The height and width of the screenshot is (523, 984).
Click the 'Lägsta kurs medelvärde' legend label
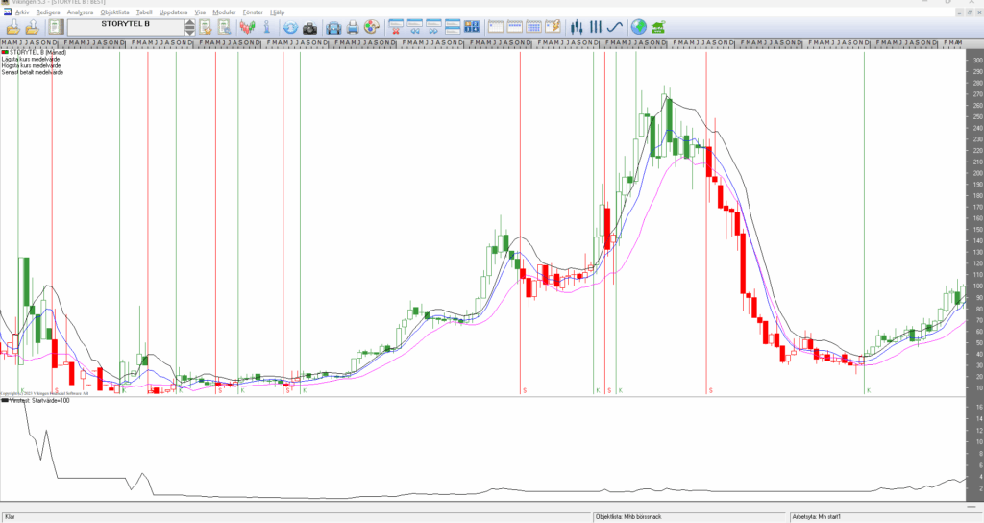pyautogui.click(x=31, y=59)
